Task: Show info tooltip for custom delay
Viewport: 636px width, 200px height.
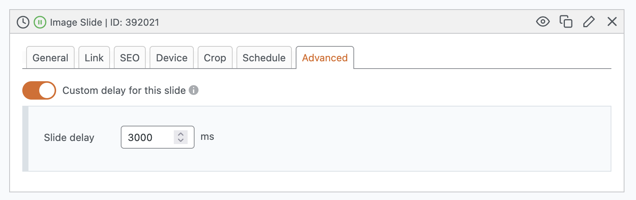Action: (x=194, y=90)
